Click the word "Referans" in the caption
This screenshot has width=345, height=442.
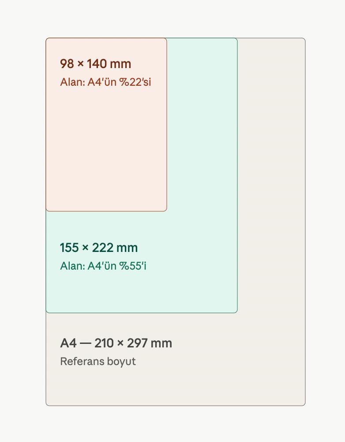pos(82,361)
